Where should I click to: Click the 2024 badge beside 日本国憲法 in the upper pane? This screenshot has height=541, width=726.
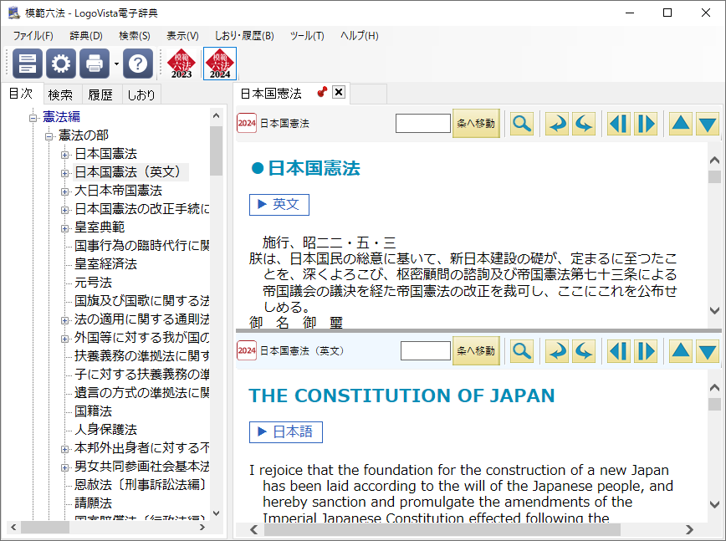[x=247, y=123]
